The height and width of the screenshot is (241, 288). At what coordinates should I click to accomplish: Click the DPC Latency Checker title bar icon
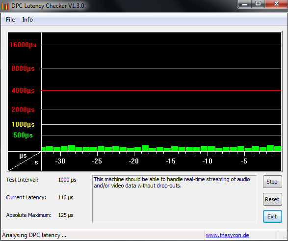[5, 6]
